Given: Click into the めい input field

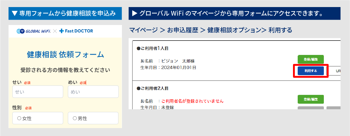Looking at the screenshot, I should click(x=93, y=92).
